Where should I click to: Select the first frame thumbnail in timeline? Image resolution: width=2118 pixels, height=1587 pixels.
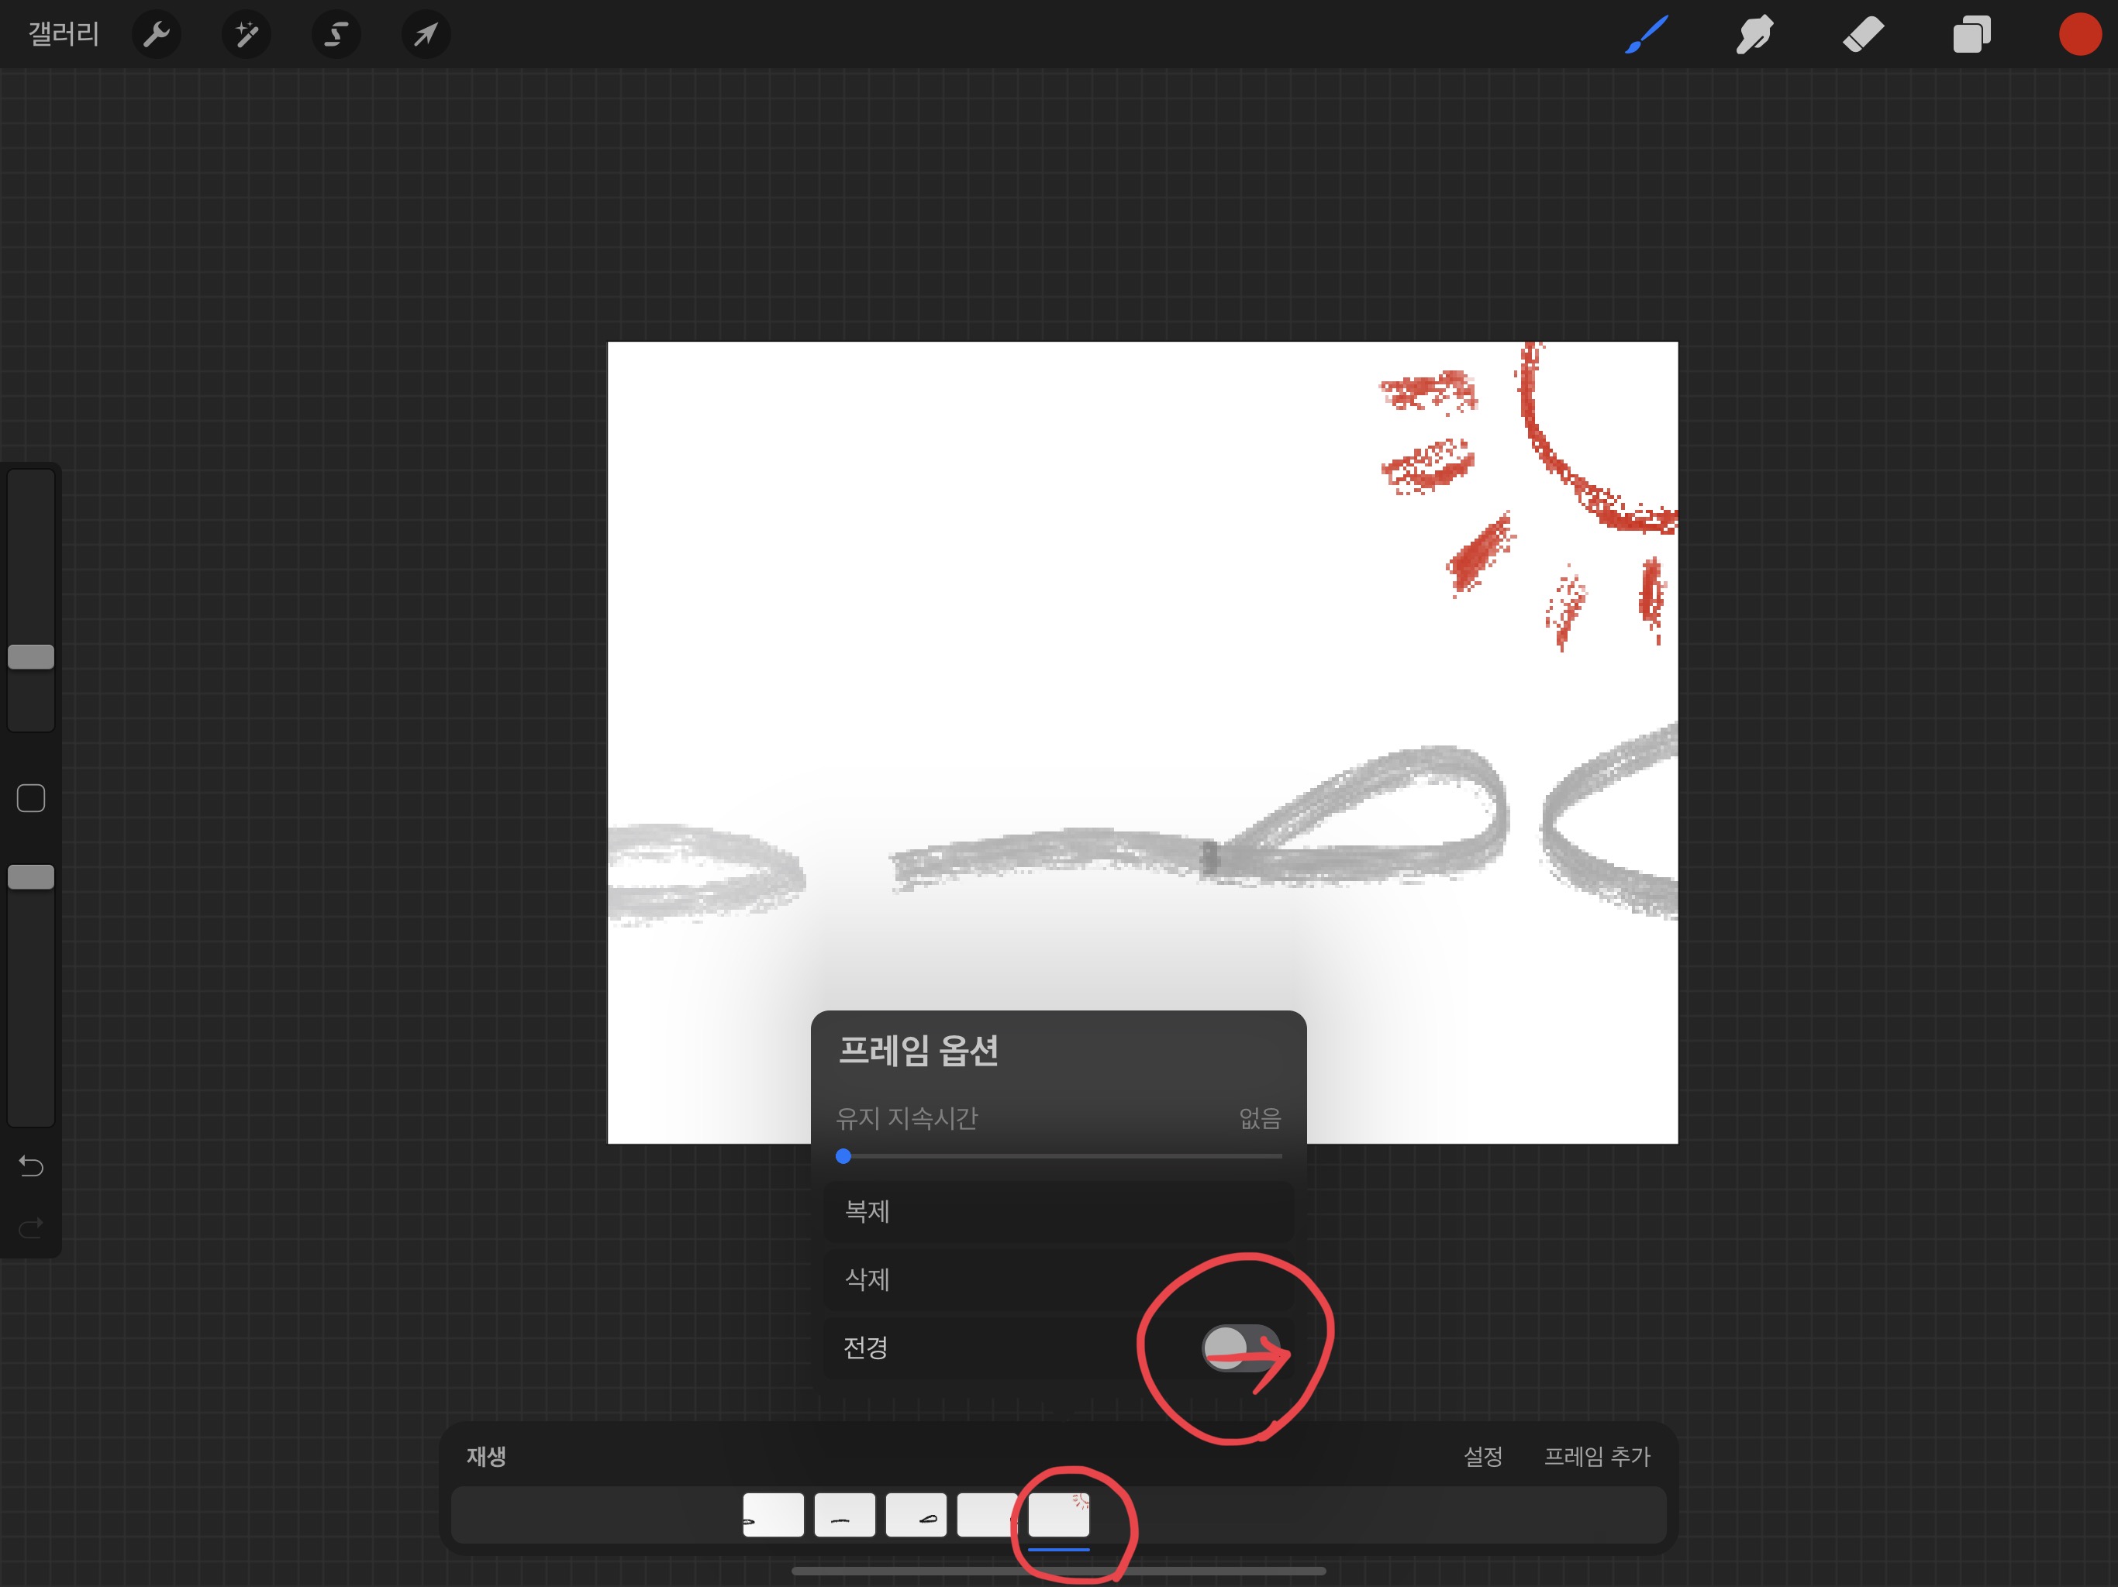coord(773,1515)
